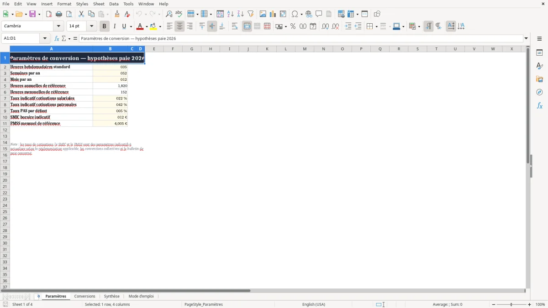Open the Function Wizard next to Name Box
This screenshot has width=548, height=308.
[57, 39]
